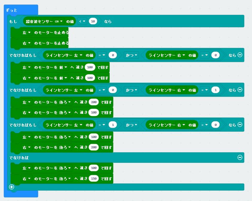The width and height of the screenshot is (252, 201).
Task: Edit speed 100 of the left motor 前 block
Action: (x=90, y=67)
